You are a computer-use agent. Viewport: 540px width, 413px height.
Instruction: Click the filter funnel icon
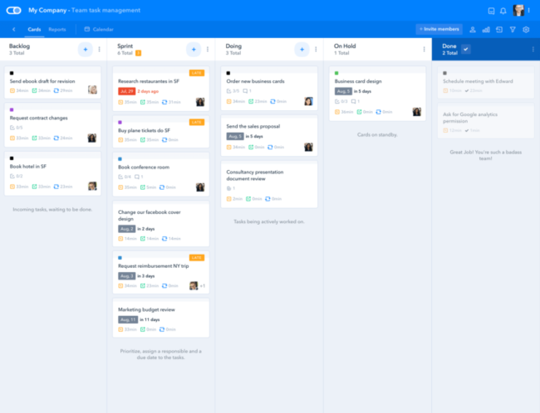(x=513, y=30)
